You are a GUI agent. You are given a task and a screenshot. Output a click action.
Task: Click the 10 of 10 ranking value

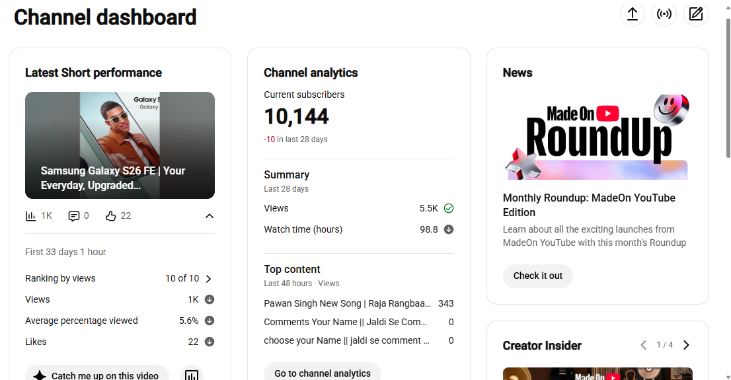[x=182, y=278]
